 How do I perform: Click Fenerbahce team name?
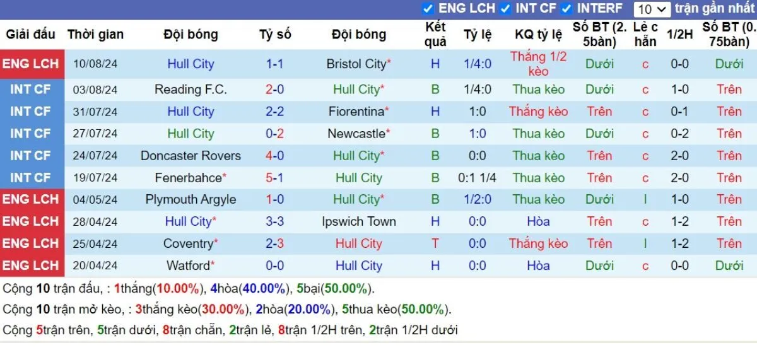pyautogui.click(x=188, y=178)
